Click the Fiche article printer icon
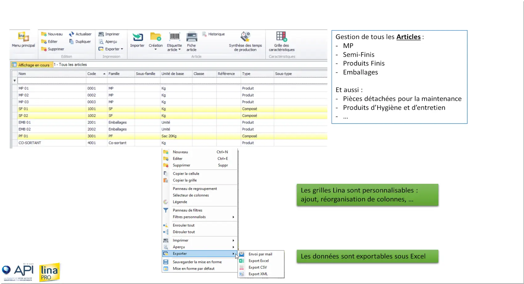Viewport: 524px width, 284px height. point(191,41)
